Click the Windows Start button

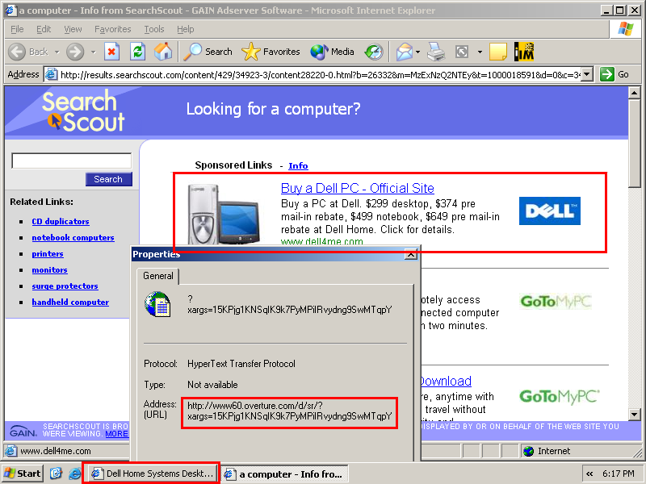click(23, 474)
